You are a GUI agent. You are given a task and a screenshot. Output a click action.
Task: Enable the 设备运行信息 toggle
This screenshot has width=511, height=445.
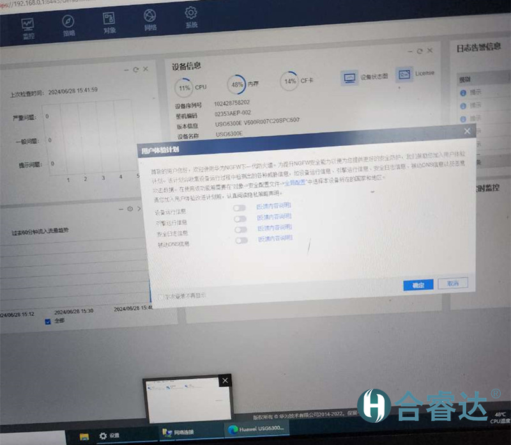click(x=240, y=207)
